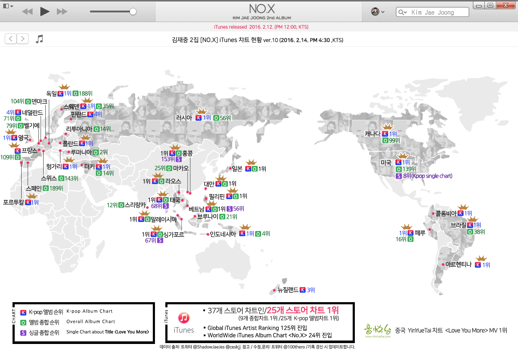Go forward with the right chevron button

coord(22,39)
